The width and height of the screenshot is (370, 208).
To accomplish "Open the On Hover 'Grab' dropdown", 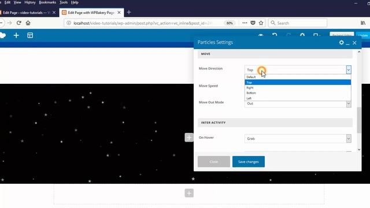I will [x=298, y=139].
